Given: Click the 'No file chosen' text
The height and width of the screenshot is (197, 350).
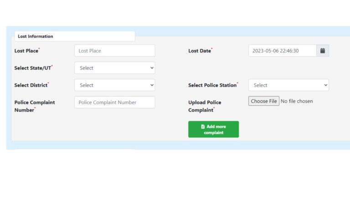Looking at the screenshot, I should pos(297,101).
